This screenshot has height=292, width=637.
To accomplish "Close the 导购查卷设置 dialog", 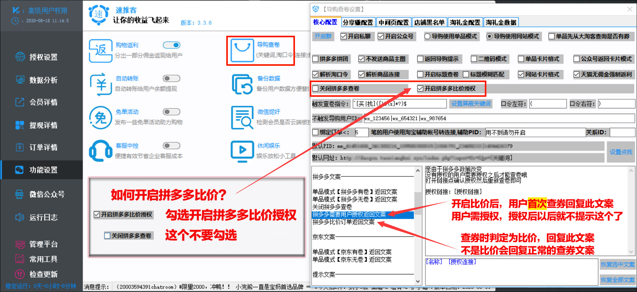I will 630,9.
